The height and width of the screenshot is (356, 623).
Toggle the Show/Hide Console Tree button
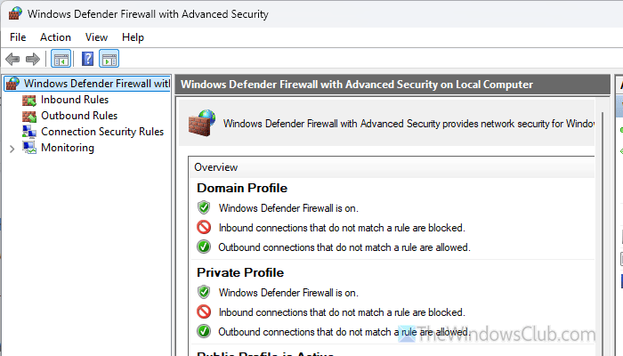pos(61,60)
